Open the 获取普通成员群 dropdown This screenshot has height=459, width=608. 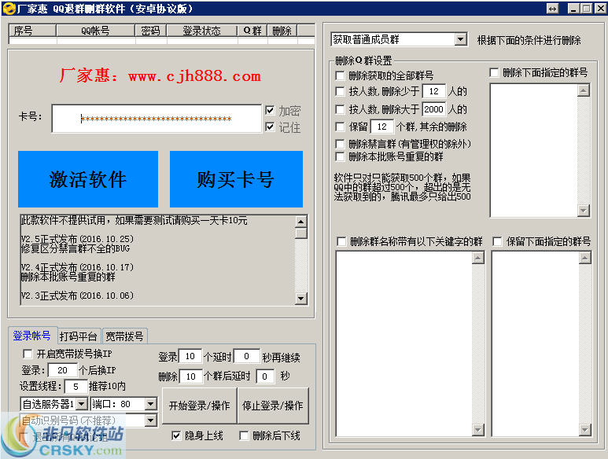tap(460, 39)
